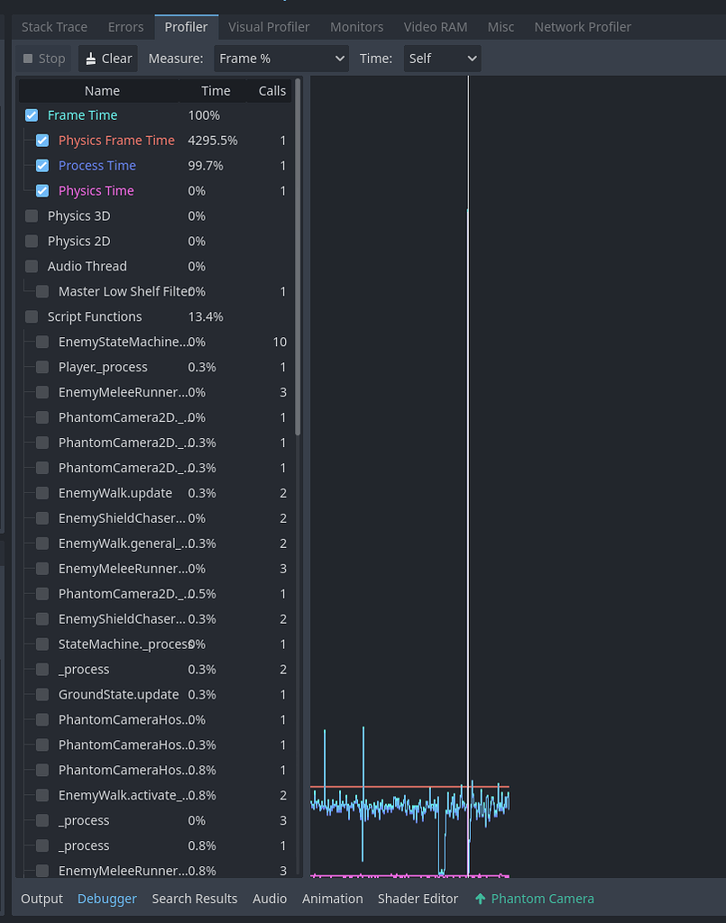This screenshot has height=923, width=726.
Task: Check the Audio Thread box
Action: tap(32, 266)
